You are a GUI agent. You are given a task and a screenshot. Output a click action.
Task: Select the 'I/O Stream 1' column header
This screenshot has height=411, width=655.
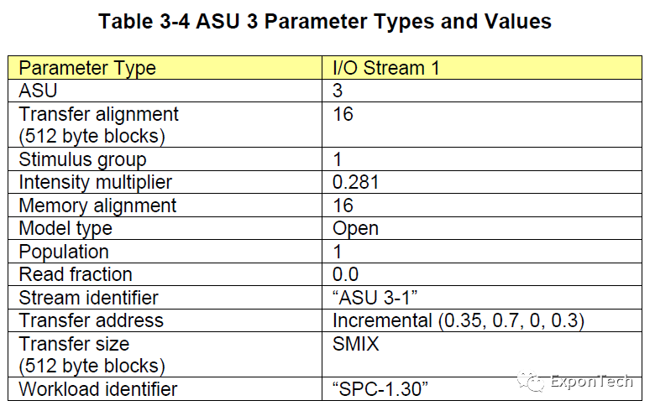tap(386, 69)
